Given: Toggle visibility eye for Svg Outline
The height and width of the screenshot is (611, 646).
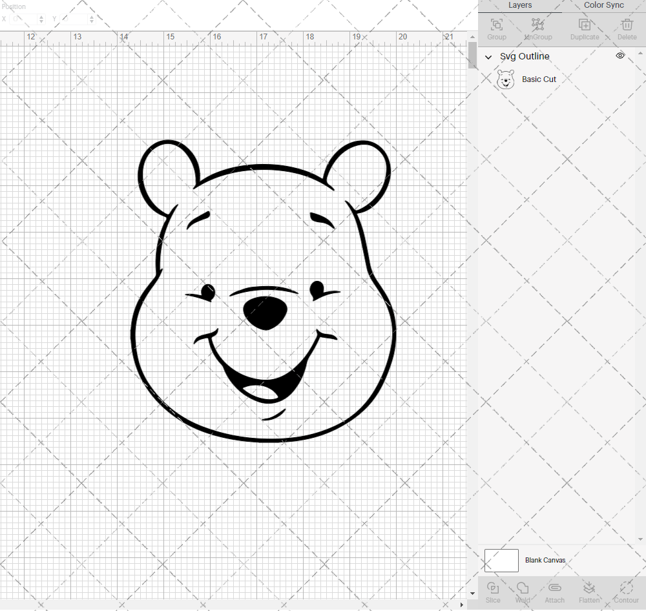Looking at the screenshot, I should [620, 56].
